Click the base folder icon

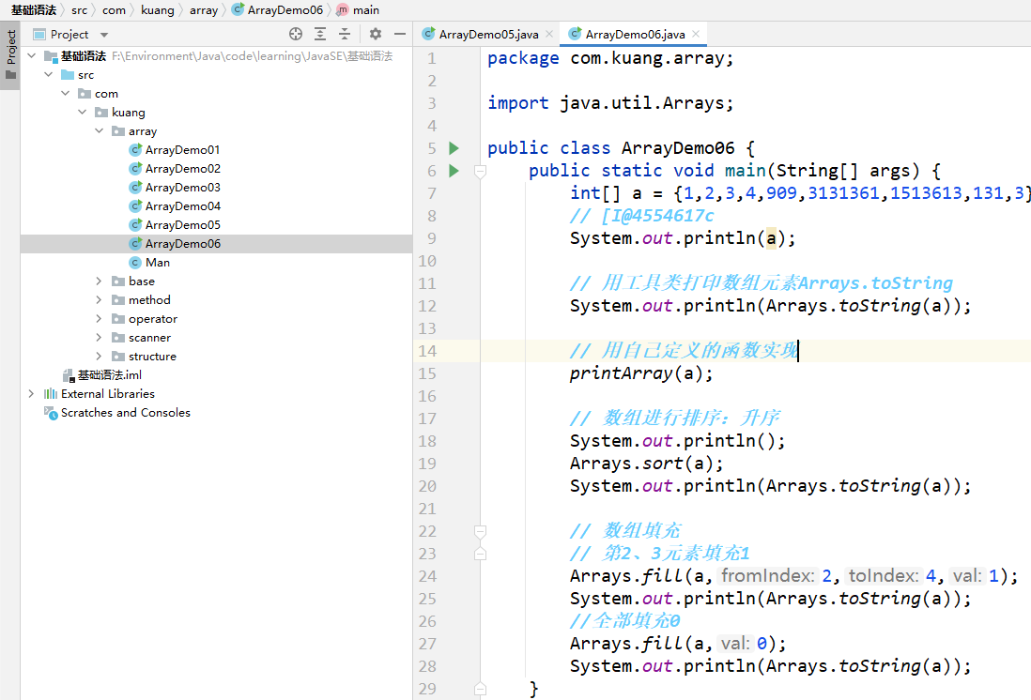point(118,282)
